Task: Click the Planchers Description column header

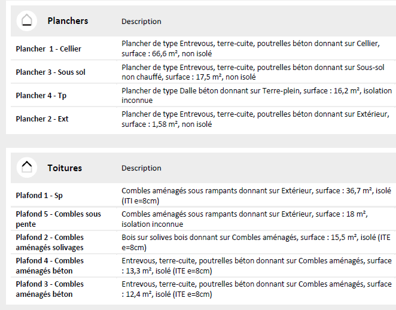Action: (141, 22)
